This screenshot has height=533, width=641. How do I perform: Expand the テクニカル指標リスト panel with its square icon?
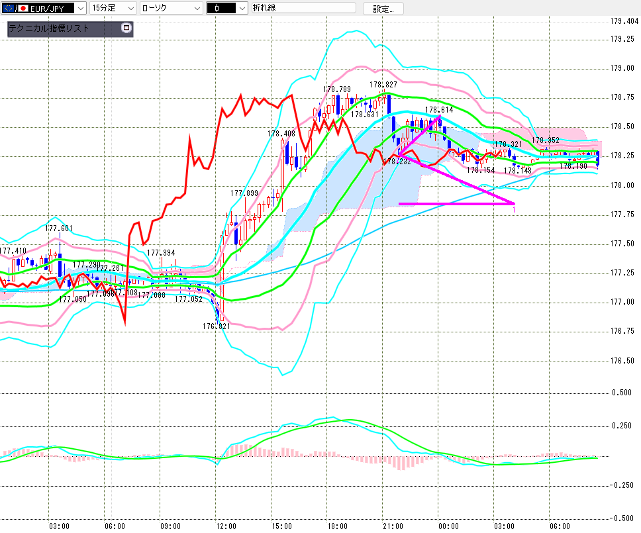(126, 28)
